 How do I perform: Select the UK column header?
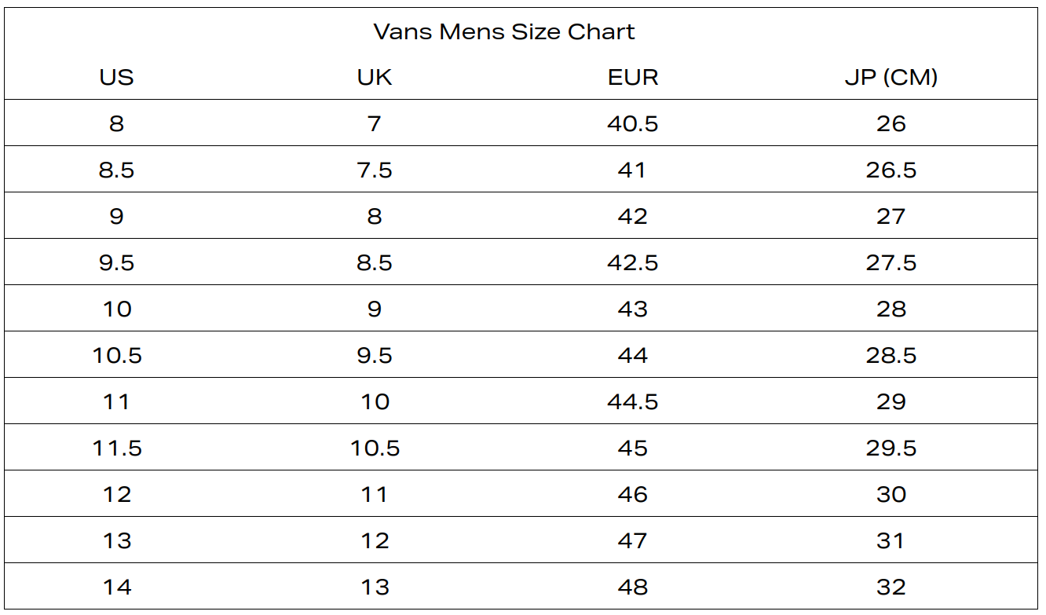[375, 78]
